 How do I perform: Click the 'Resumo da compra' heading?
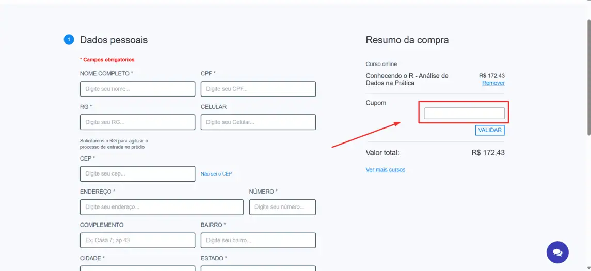click(407, 40)
